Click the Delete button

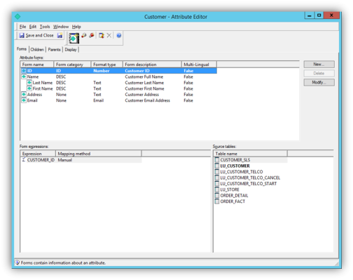click(319, 73)
